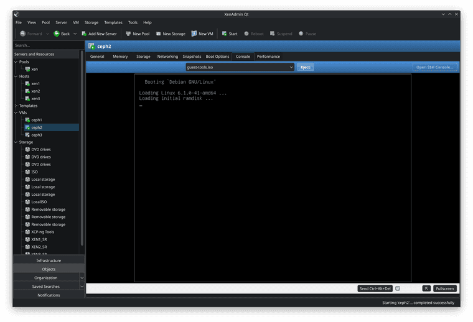The width and height of the screenshot is (473, 322).
Task: Click the New VM toolbar icon
Action: [194, 34]
